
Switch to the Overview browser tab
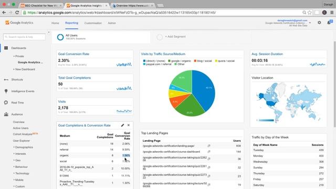tap(133, 5)
